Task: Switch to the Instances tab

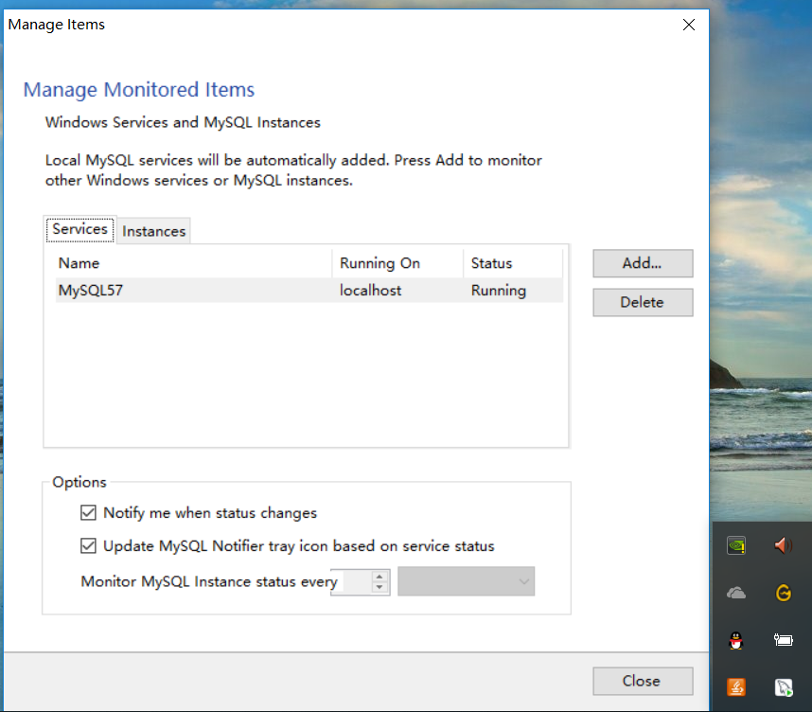Action: 154,231
